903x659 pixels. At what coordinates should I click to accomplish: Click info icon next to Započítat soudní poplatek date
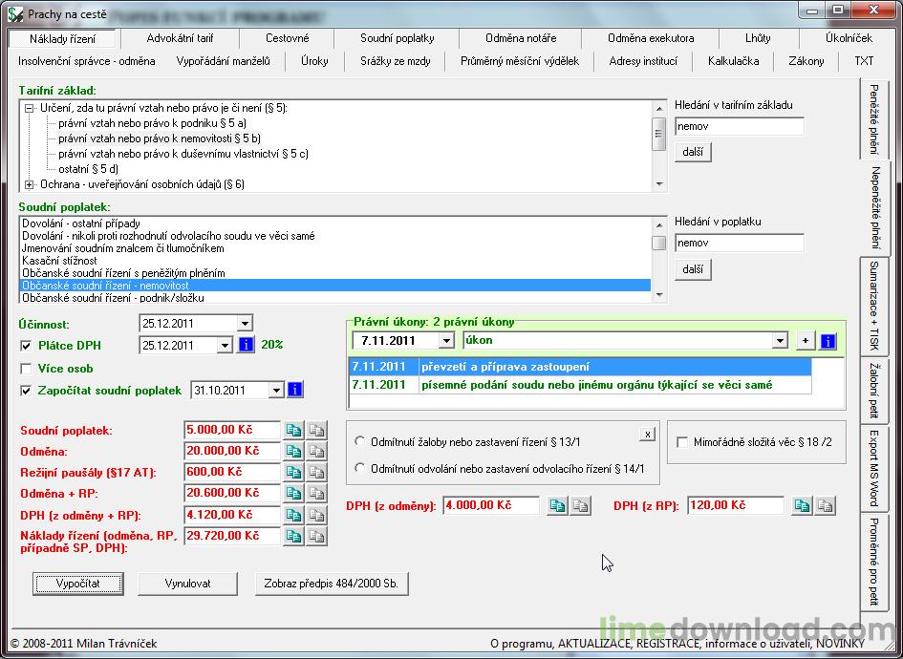pos(295,390)
